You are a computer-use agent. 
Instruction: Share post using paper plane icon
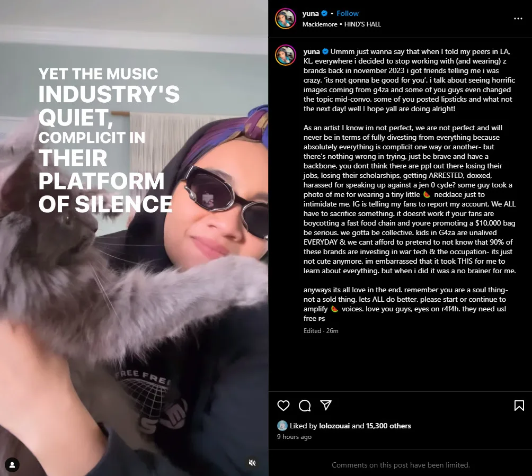326,405
